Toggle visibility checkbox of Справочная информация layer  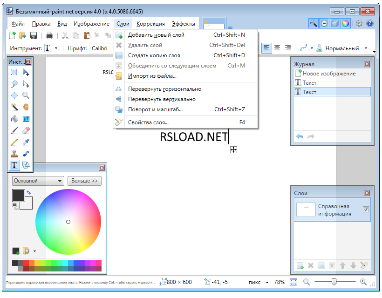366,209
